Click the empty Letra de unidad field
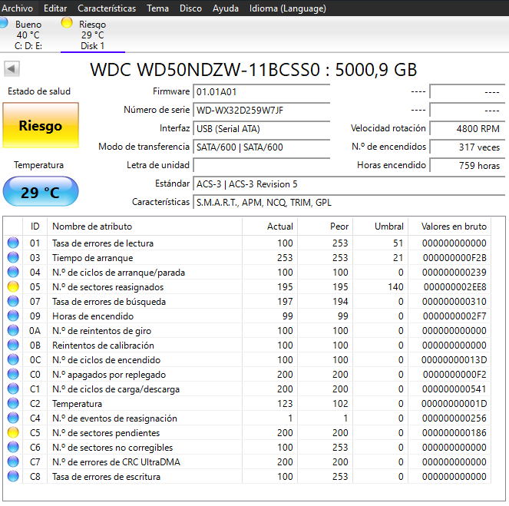Screen dimensions: 509x506 click(x=262, y=165)
